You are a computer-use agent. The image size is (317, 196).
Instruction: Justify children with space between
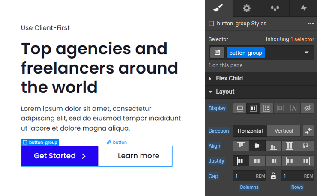coord(290,161)
